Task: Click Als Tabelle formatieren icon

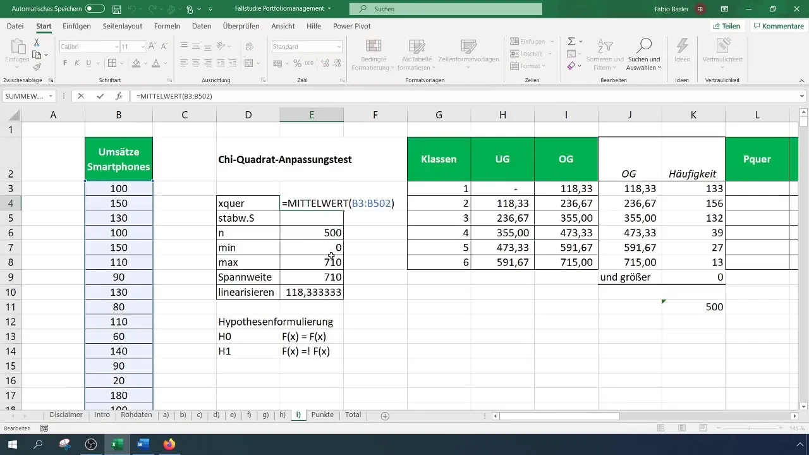Action: tap(417, 46)
